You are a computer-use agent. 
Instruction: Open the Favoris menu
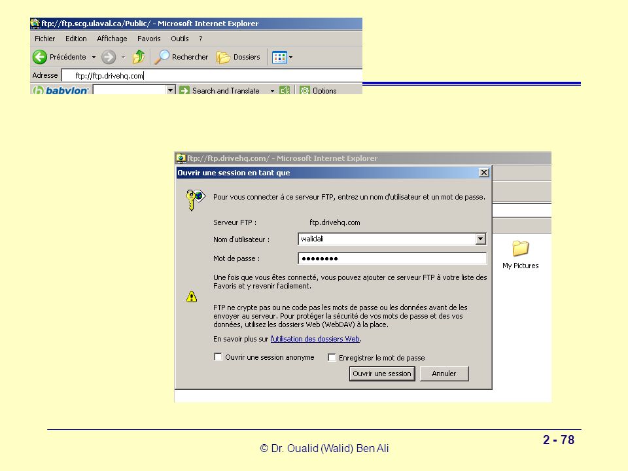(149, 39)
